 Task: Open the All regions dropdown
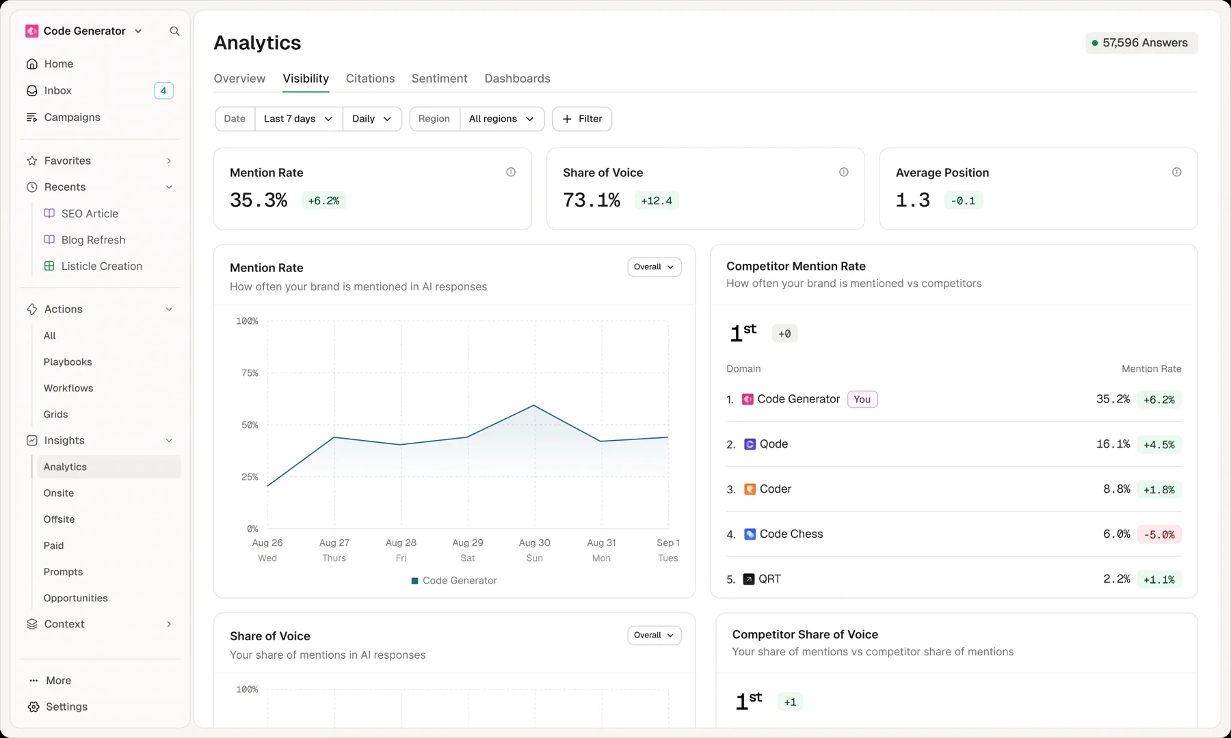[x=501, y=119]
